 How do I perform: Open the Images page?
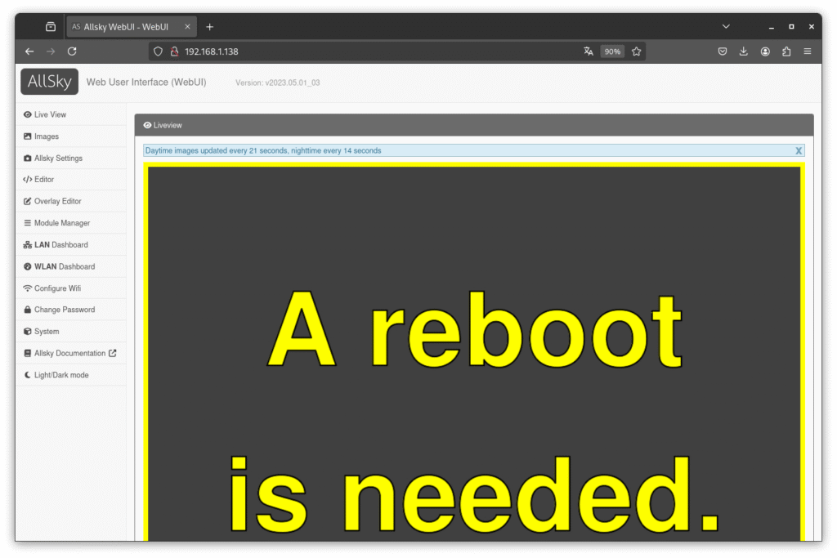pyautogui.click(x=46, y=136)
